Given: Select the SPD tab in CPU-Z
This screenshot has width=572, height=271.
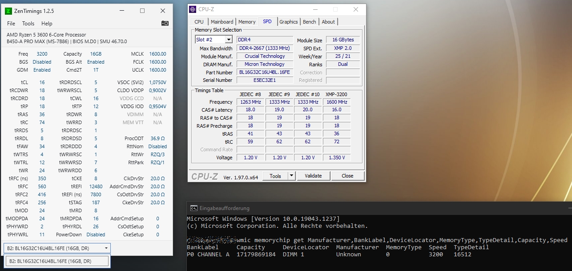Looking at the screenshot, I should [x=267, y=21].
